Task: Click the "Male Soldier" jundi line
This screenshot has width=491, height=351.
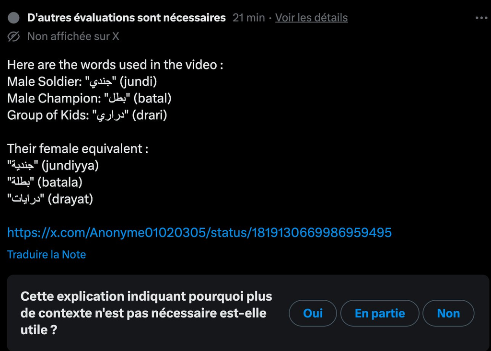Action: click(x=82, y=81)
